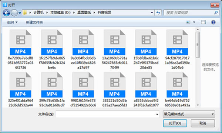222x133 pixels.
Task: Click the 取消 button
Action: tap(203, 123)
